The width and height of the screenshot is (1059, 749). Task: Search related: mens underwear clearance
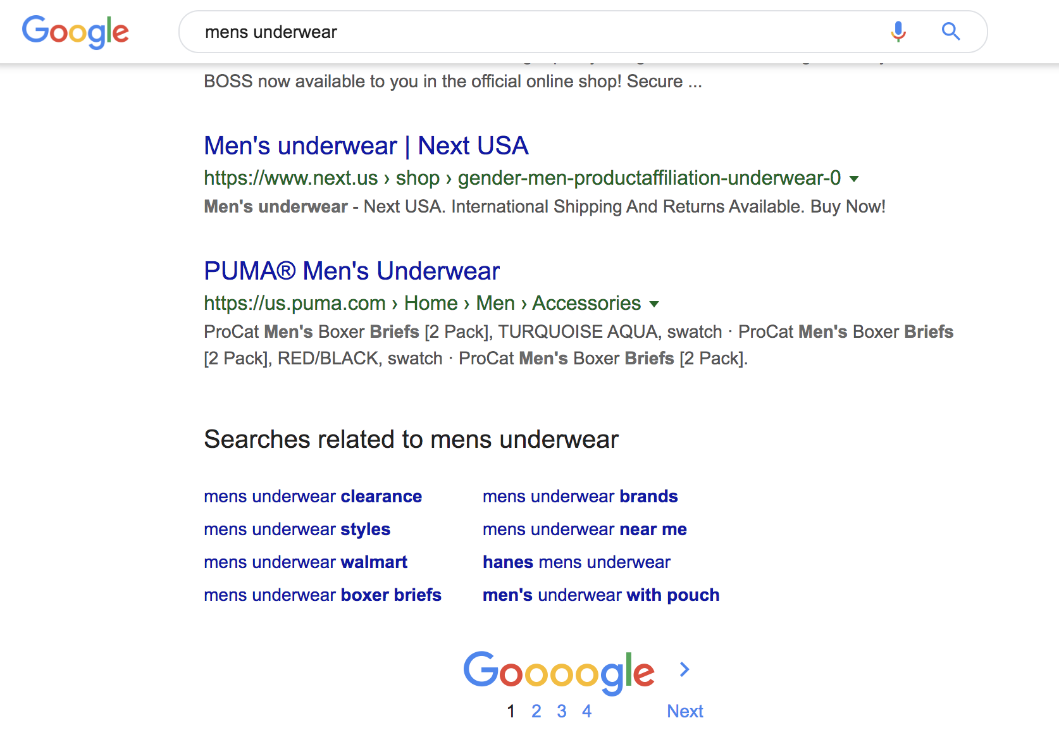pos(313,497)
